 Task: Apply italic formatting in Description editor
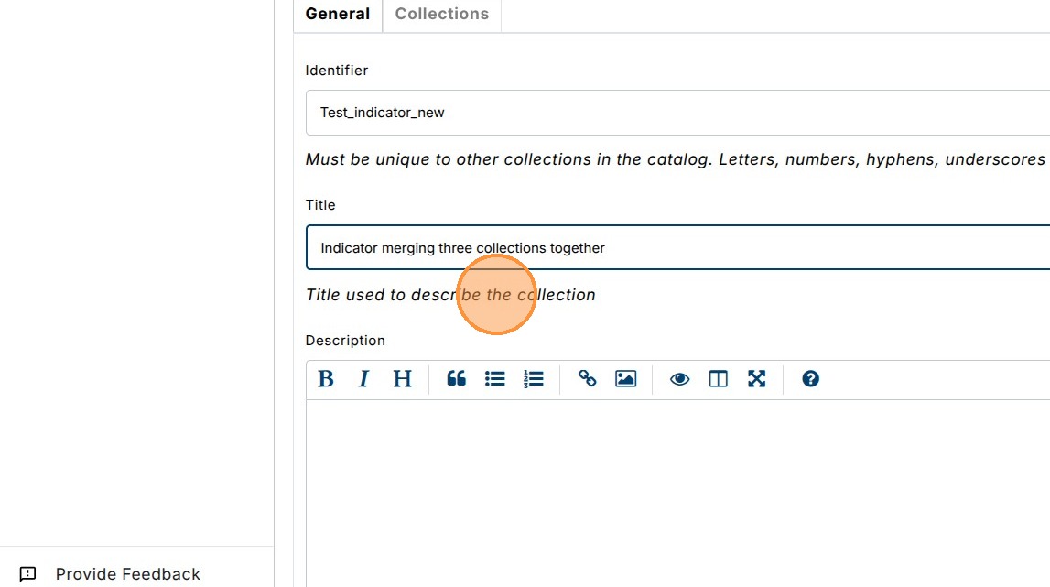tap(363, 379)
